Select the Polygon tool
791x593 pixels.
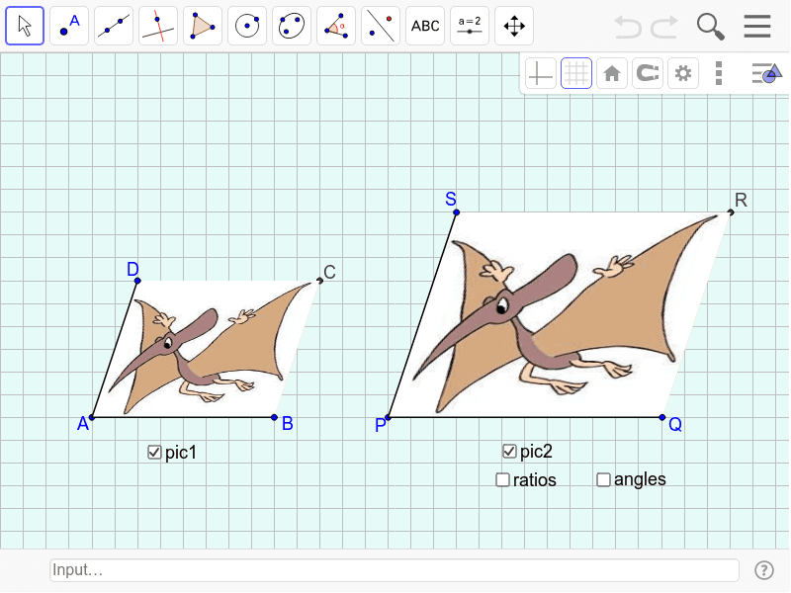click(x=203, y=26)
